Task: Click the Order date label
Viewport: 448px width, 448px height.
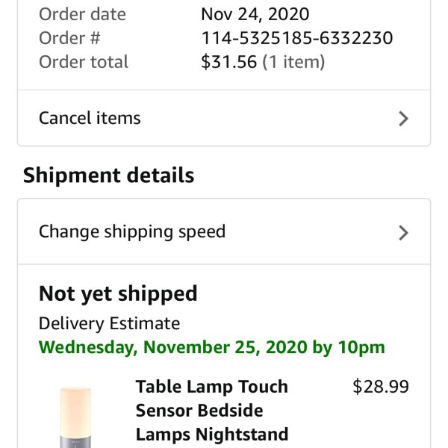Action: [x=82, y=14]
